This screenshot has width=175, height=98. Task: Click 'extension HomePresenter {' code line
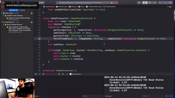coord(59,71)
